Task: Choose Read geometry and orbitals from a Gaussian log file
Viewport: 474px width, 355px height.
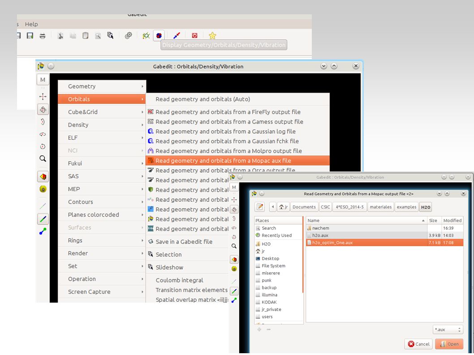Action: (237, 132)
